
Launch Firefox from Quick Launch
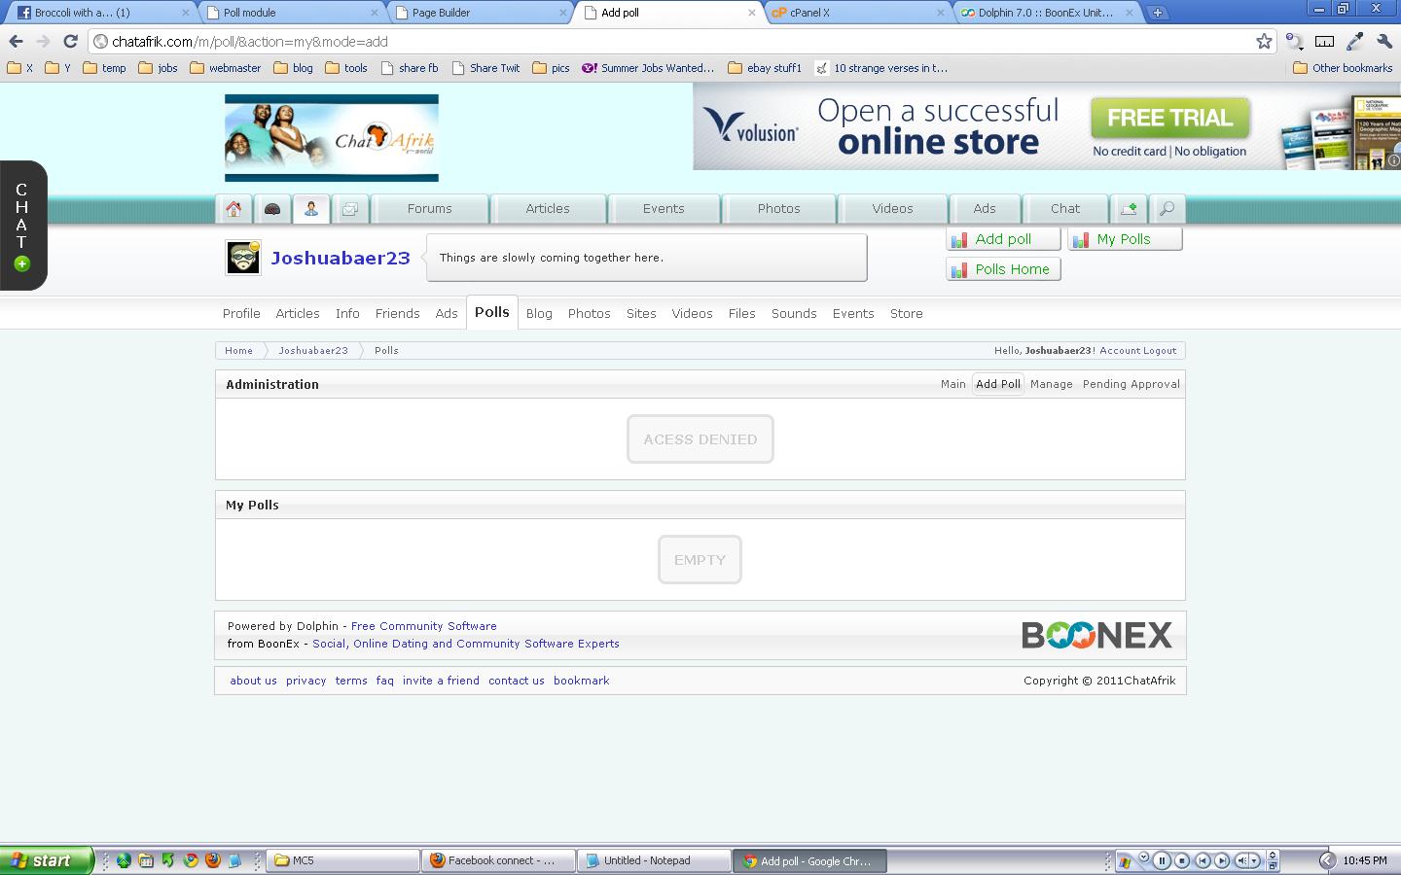click(212, 860)
